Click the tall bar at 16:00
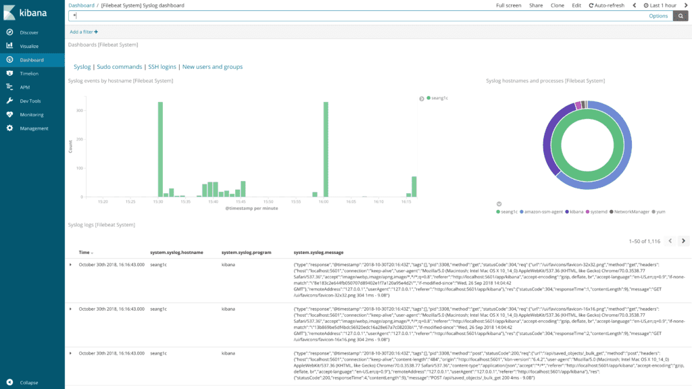 pos(326,149)
